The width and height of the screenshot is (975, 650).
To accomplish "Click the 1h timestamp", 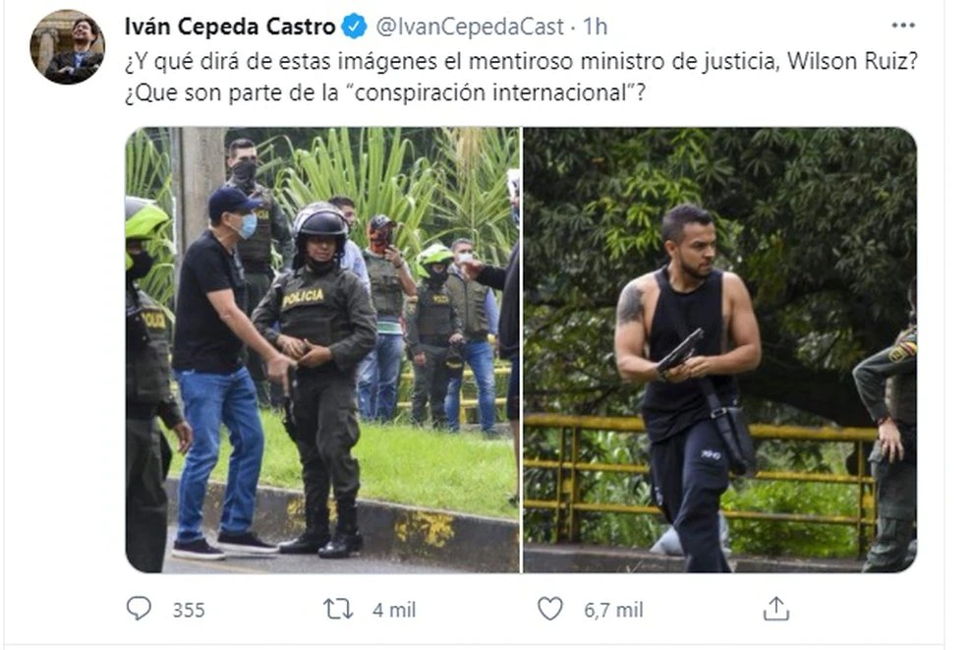I will pyautogui.click(x=595, y=27).
